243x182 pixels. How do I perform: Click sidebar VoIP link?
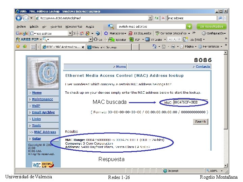36,106
